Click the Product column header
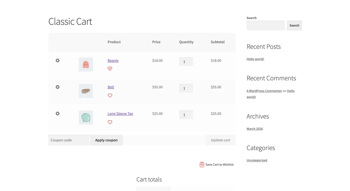The width and height of the screenshot is (350, 191). coord(114,42)
